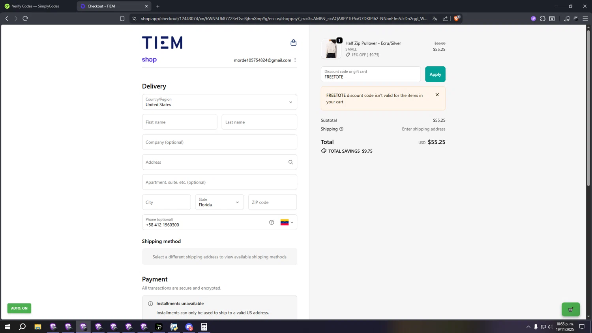Click the browser back arrow
This screenshot has height=333, width=592.
coord(7,19)
